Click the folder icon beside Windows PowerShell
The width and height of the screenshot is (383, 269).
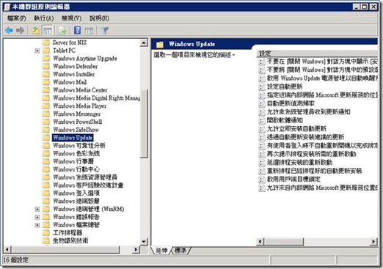[x=46, y=122]
